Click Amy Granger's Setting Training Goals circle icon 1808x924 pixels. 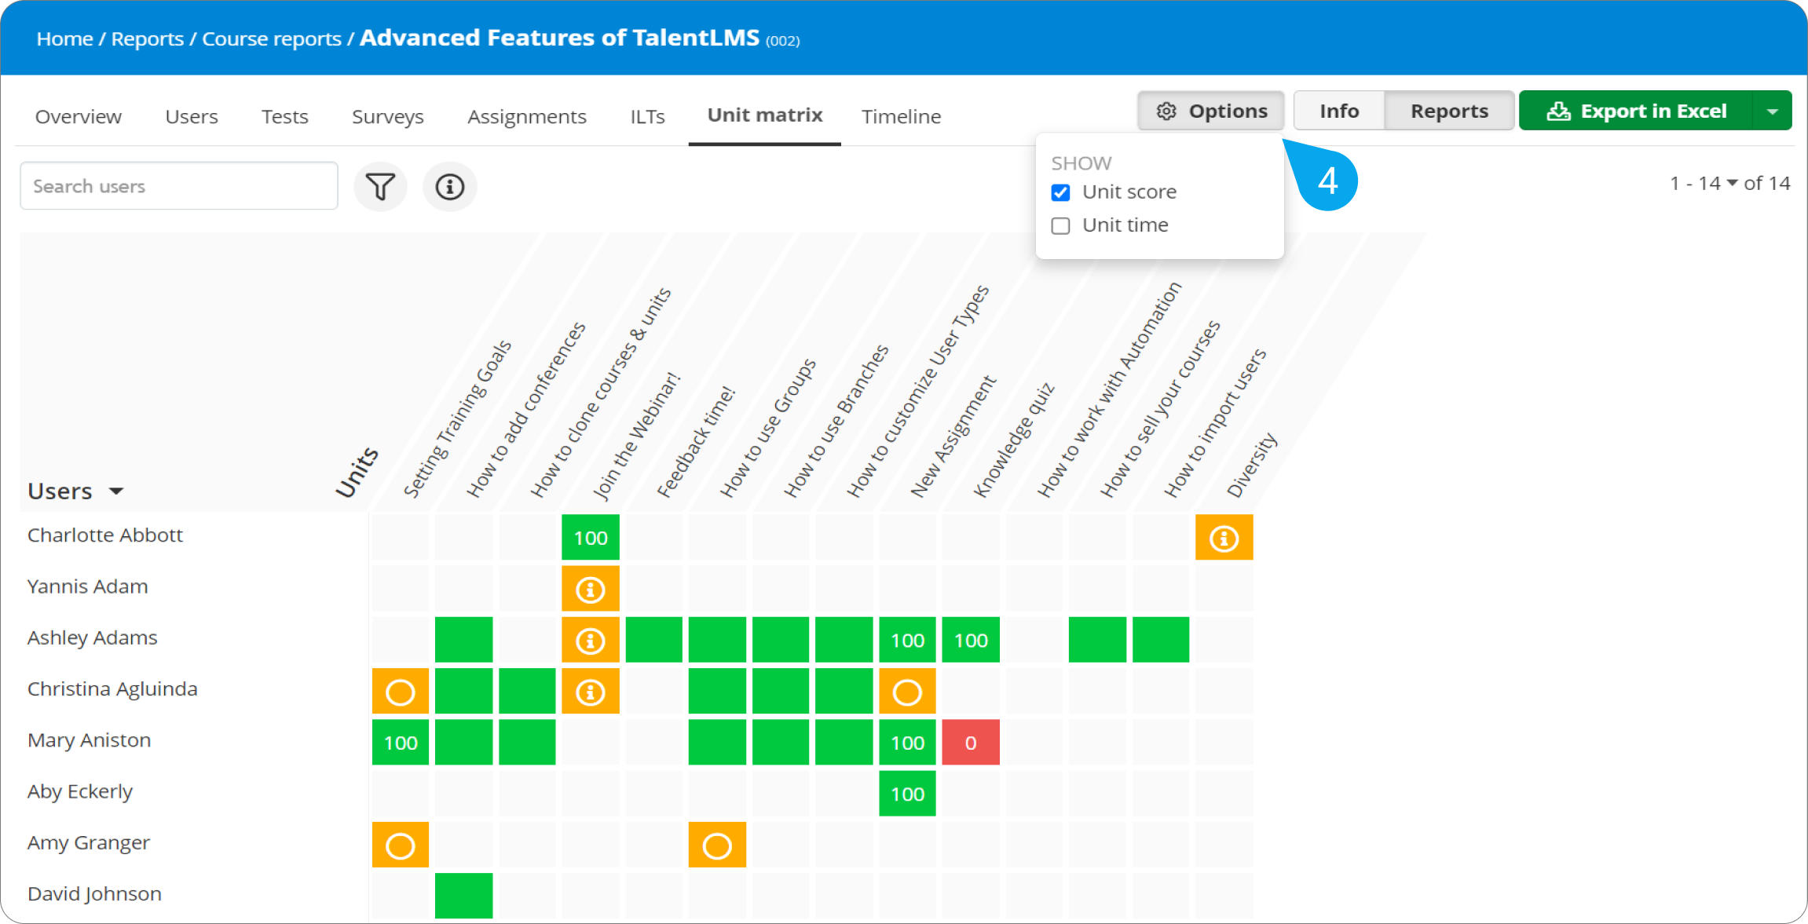click(x=401, y=845)
